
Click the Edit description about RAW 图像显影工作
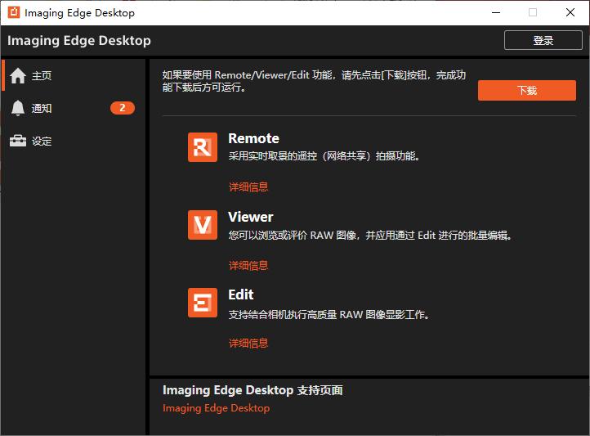[329, 314]
